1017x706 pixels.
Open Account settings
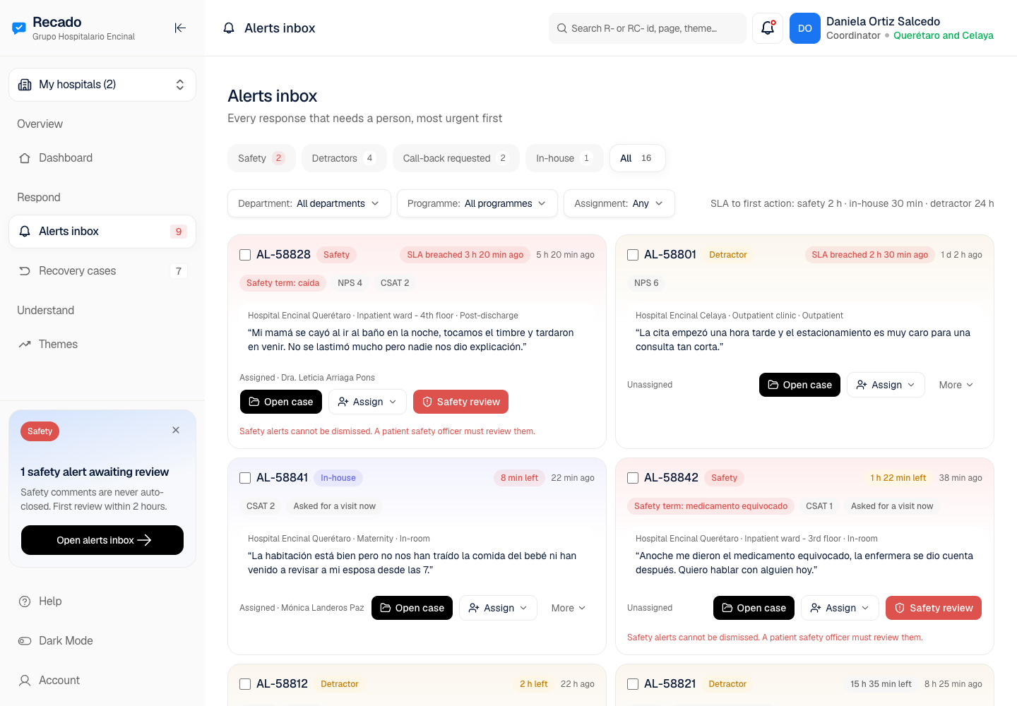(x=102, y=681)
